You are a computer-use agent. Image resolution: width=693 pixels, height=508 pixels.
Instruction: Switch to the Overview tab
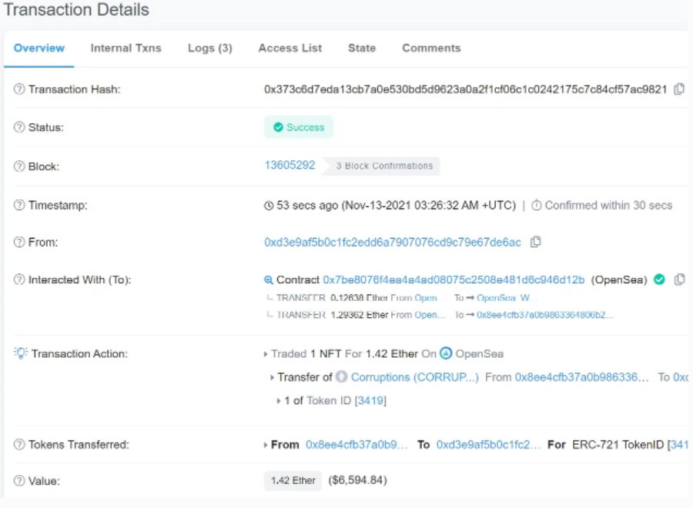[x=39, y=48]
